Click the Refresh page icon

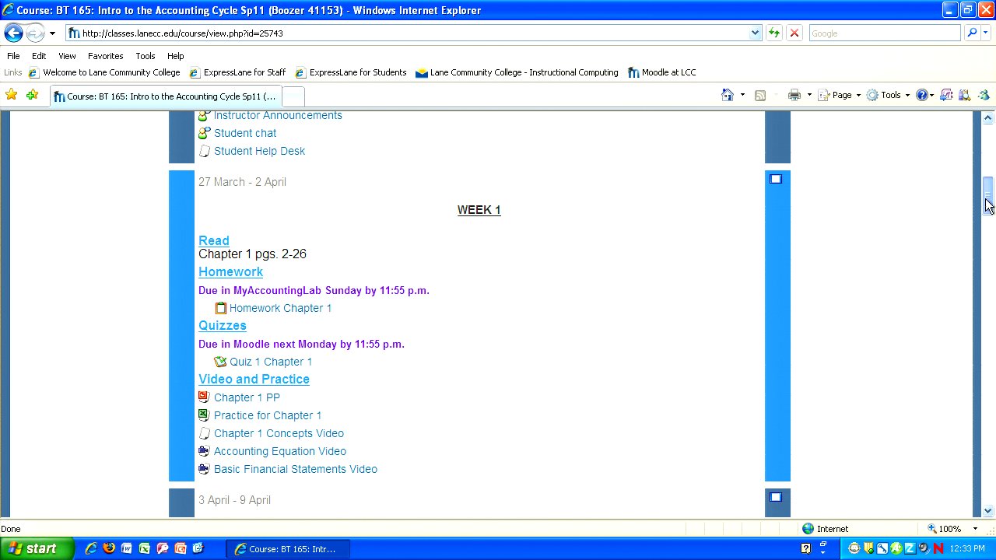pos(774,33)
